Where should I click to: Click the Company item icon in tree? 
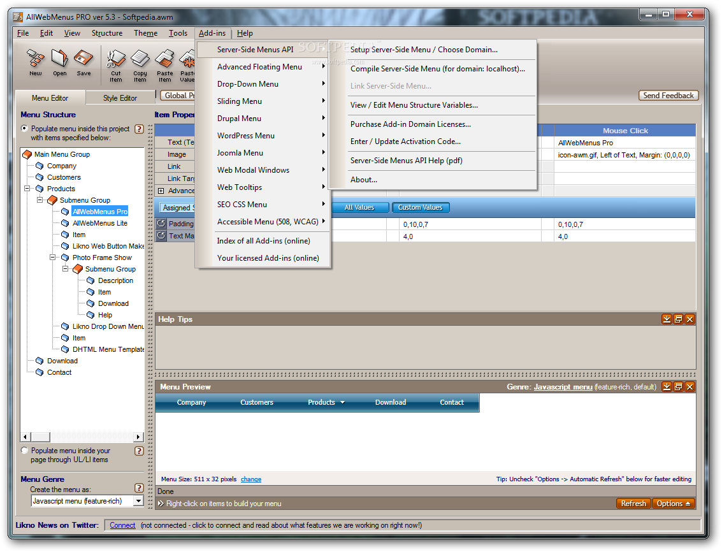(x=40, y=166)
